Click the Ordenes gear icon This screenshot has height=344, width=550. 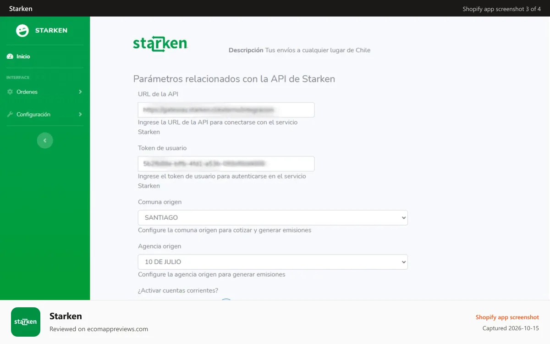pyautogui.click(x=10, y=92)
